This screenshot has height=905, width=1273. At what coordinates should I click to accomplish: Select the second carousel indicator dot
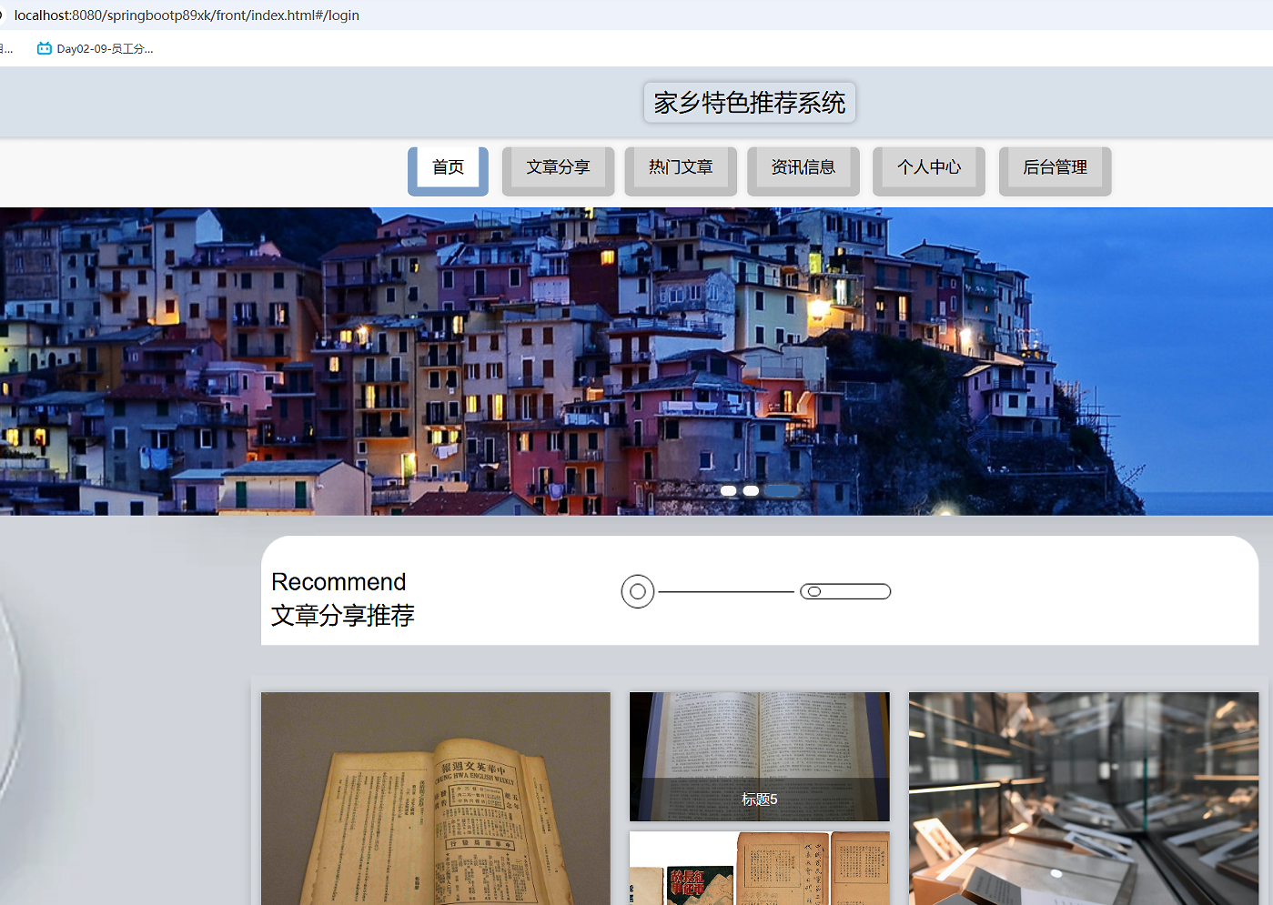(751, 490)
